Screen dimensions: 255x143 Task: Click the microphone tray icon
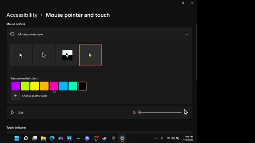click(x=162, y=138)
